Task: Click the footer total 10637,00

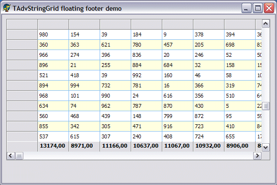Action: point(146,146)
